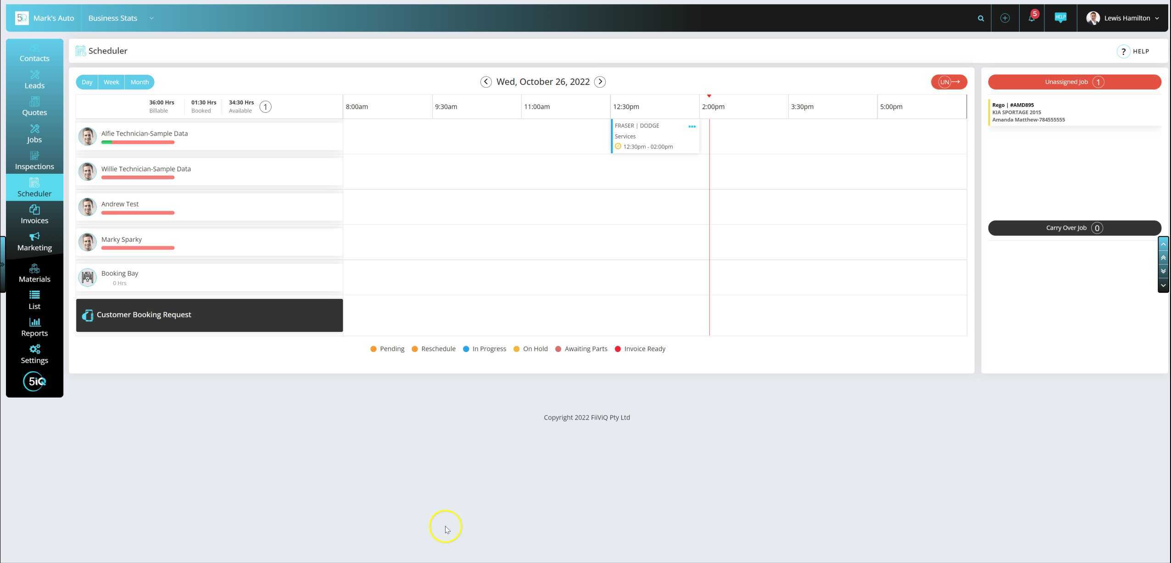Open the Contacts section in sidebar
The image size is (1171, 563).
click(34, 52)
